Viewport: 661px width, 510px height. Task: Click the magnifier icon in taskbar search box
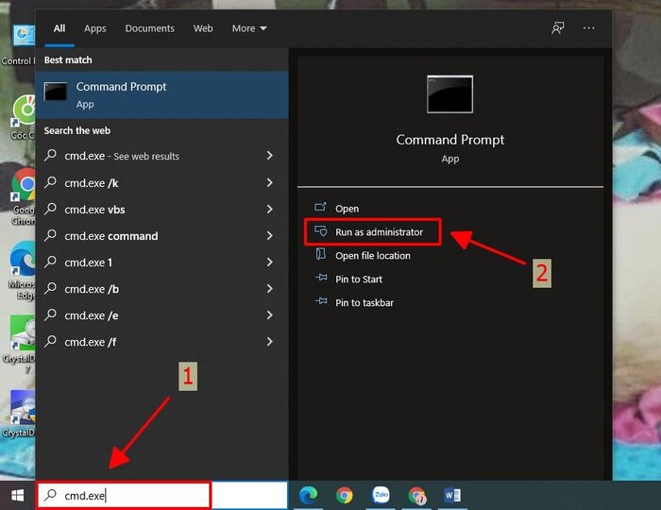pyautogui.click(x=51, y=494)
